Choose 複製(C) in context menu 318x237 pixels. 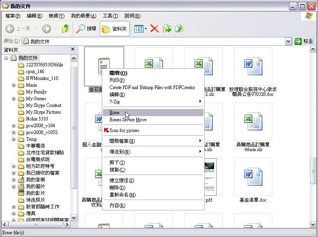(153, 170)
